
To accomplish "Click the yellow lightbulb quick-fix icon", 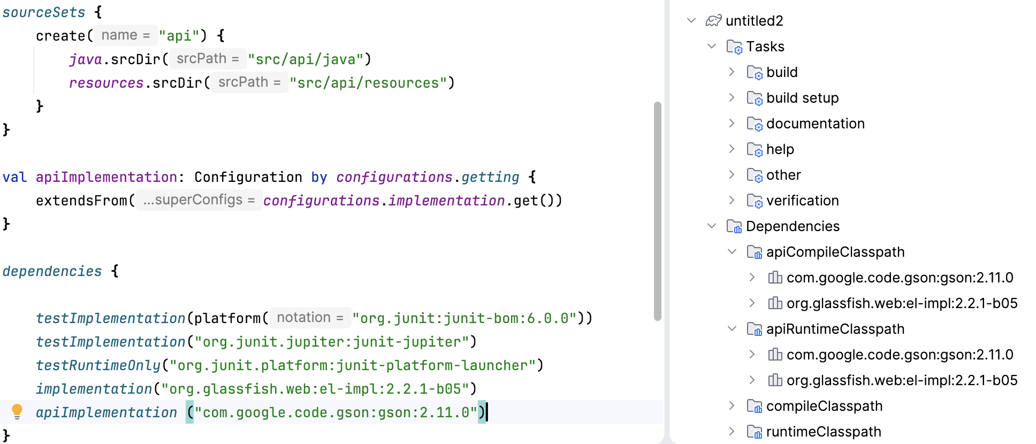I will tap(17, 411).
